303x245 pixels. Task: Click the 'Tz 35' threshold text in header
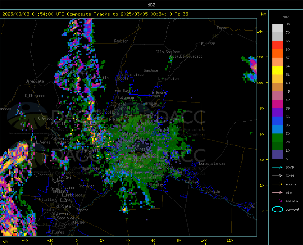pyautogui.click(x=181, y=14)
